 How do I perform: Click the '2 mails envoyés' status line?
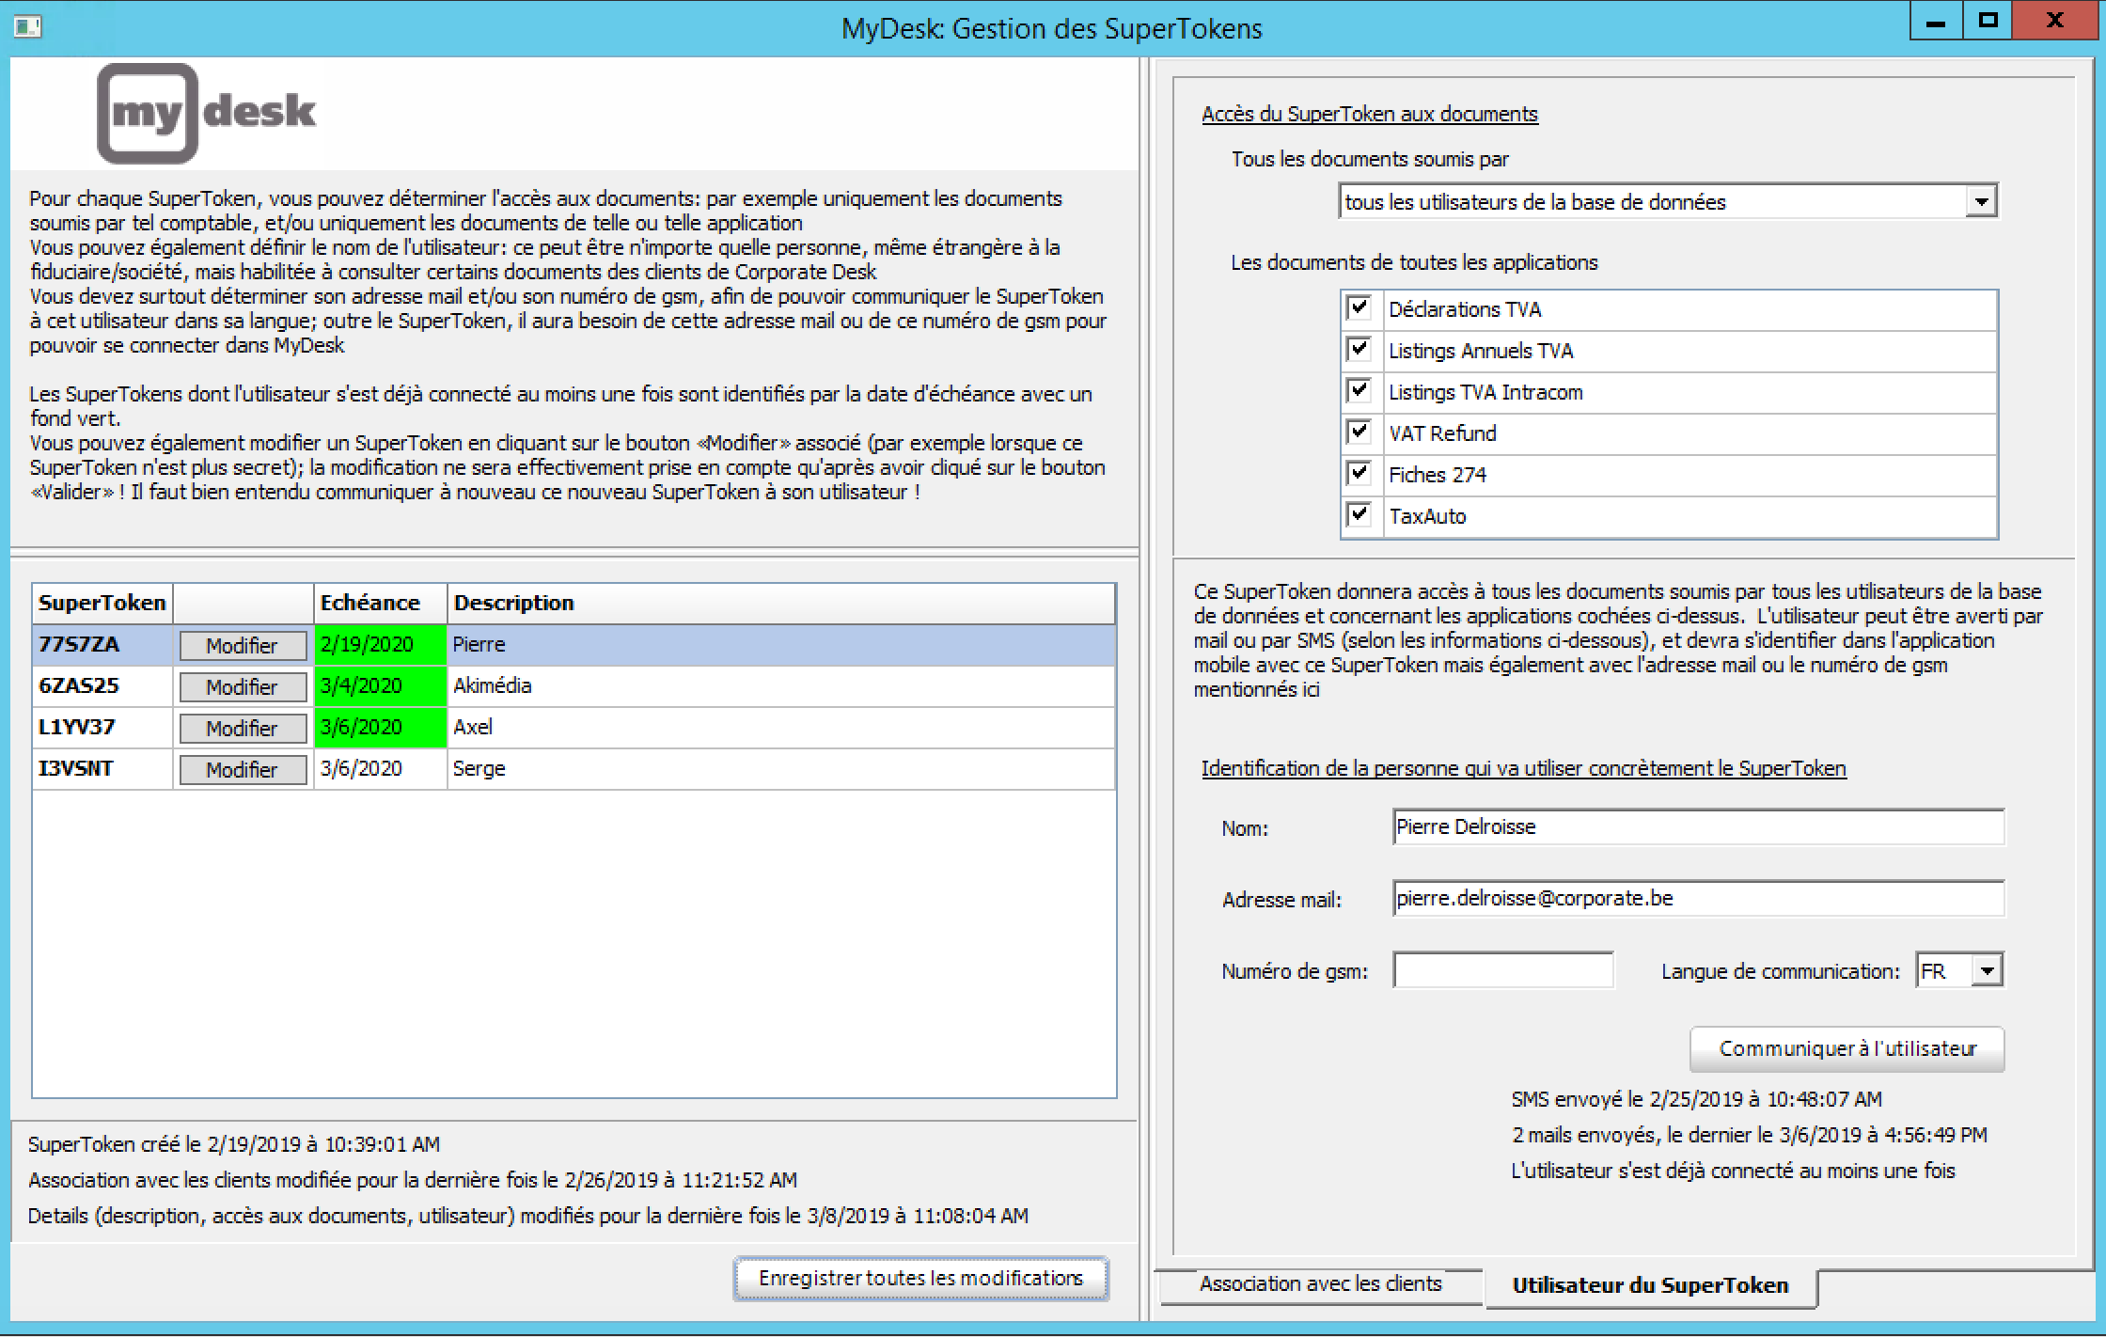tap(1750, 1135)
